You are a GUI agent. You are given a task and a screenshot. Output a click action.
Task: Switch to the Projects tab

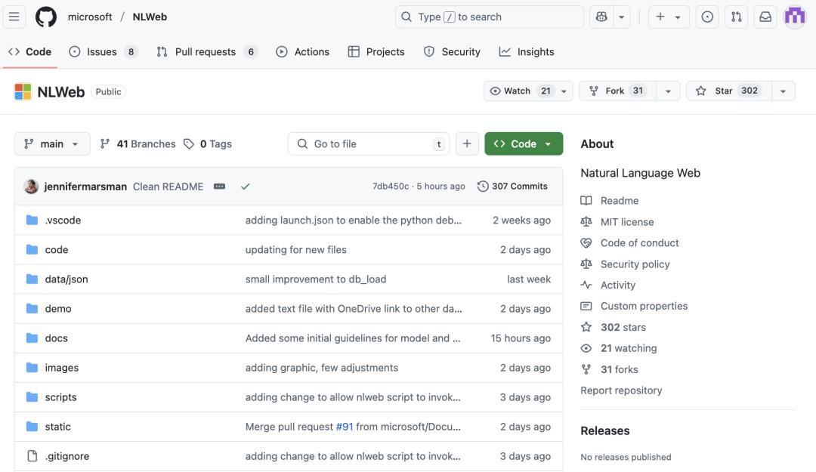[x=376, y=51]
